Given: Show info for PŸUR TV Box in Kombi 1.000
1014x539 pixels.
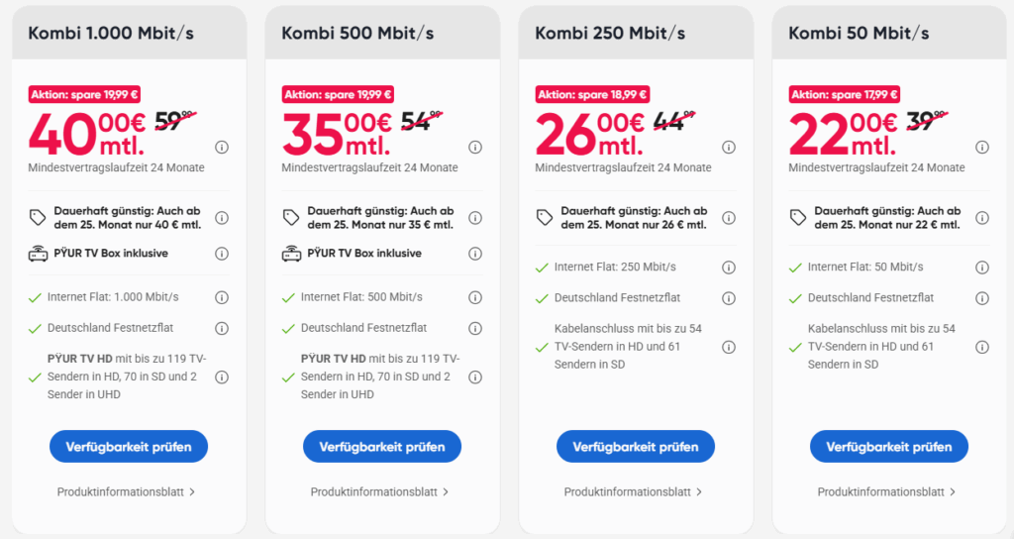Looking at the screenshot, I should tap(222, 254).
